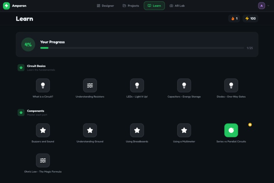The width and height of the screenshot is (274, 183).
Task: Select the Learn tab
Action: point(154,6)
